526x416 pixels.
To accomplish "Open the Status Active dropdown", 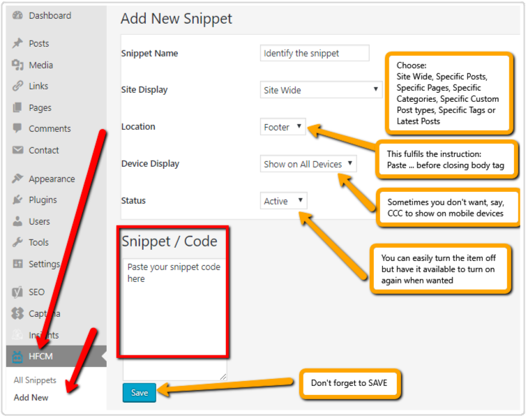I will pos(283,201).
